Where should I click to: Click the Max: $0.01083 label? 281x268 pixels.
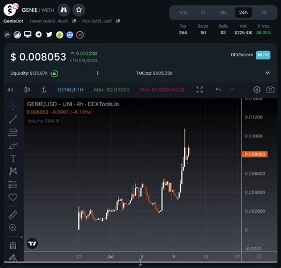pos(112,90)
